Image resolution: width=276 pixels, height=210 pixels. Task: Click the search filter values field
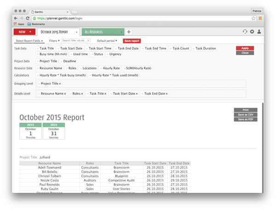click(x=76, y=40)
